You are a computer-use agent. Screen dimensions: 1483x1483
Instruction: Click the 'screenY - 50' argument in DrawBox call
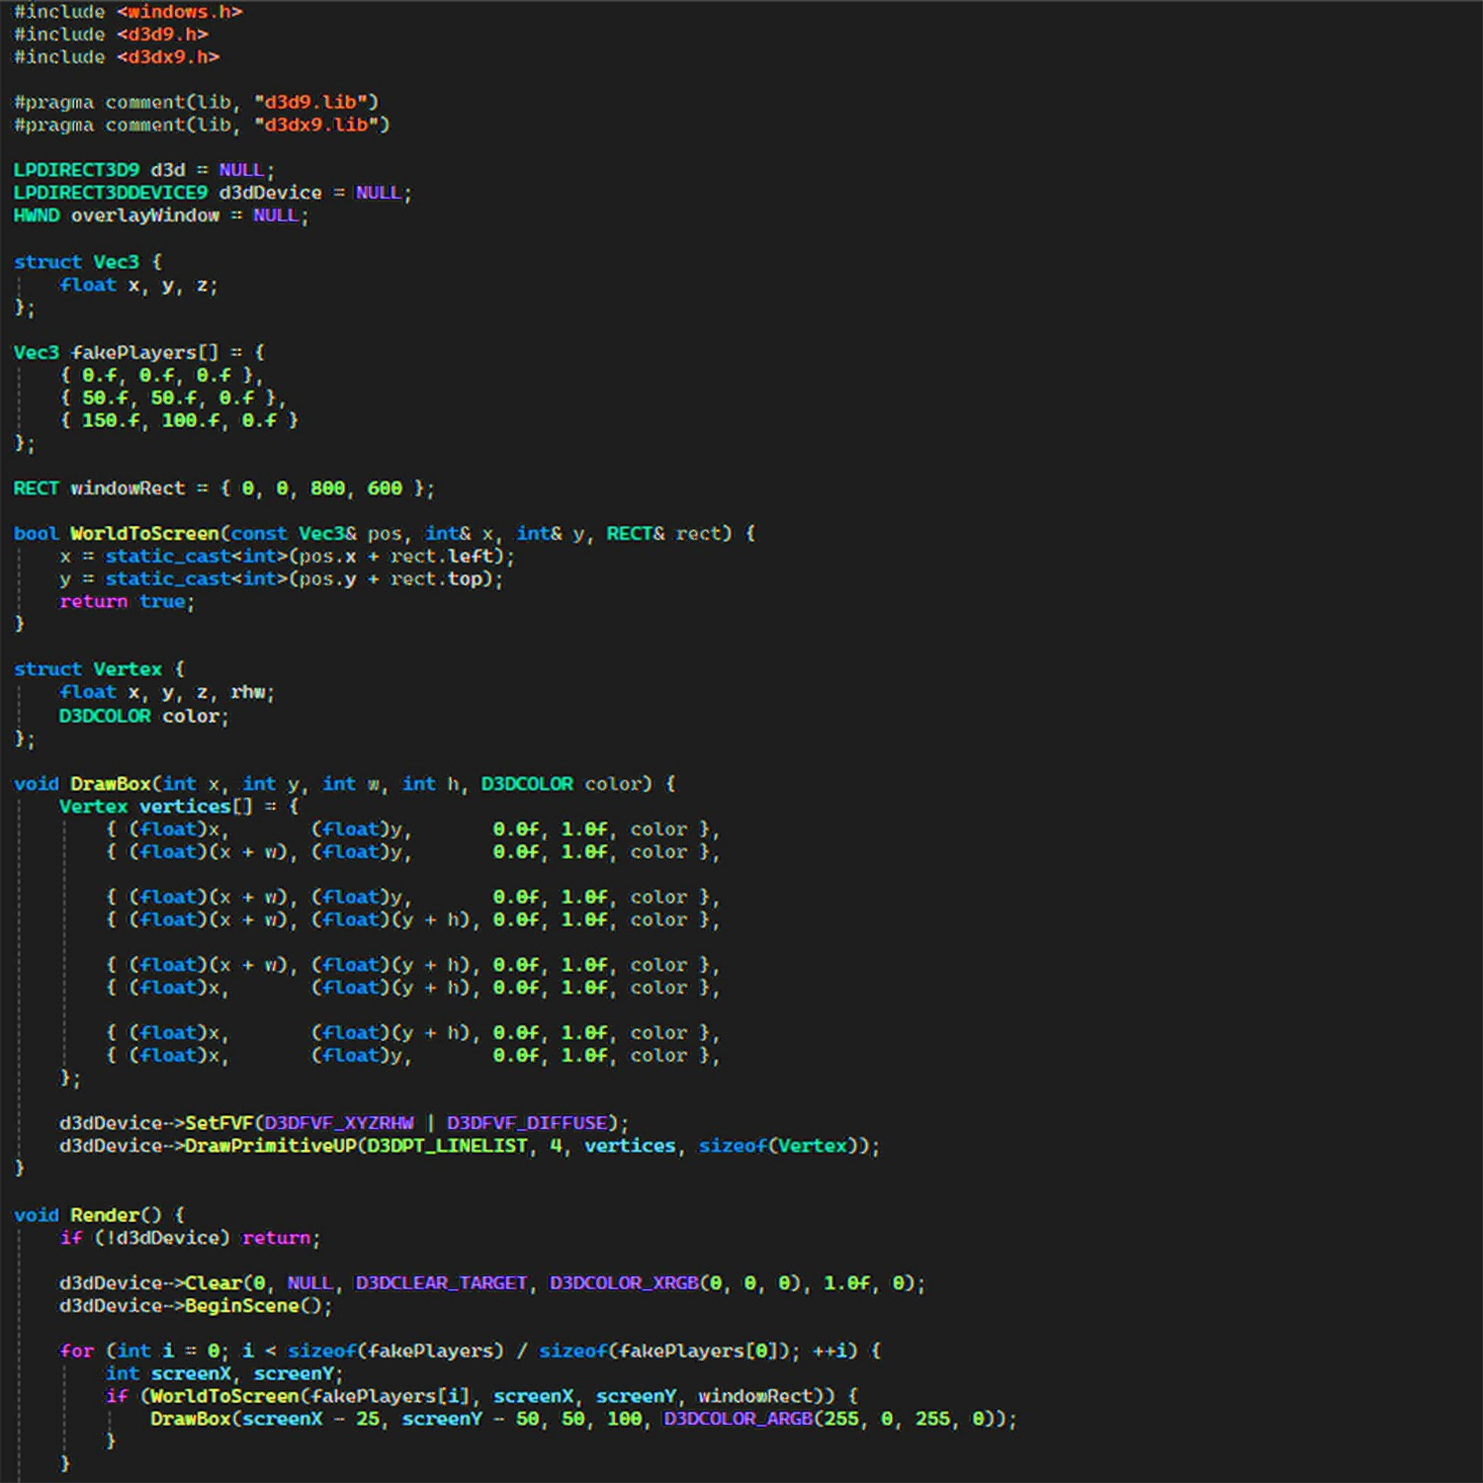pyautogui.click(x=470, y=1419)
